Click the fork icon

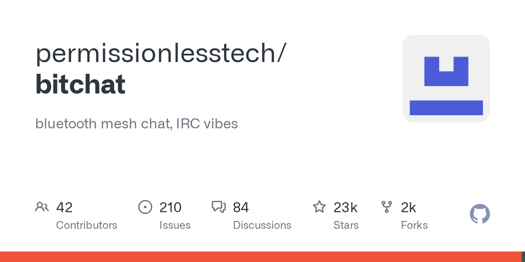(387, 207)
